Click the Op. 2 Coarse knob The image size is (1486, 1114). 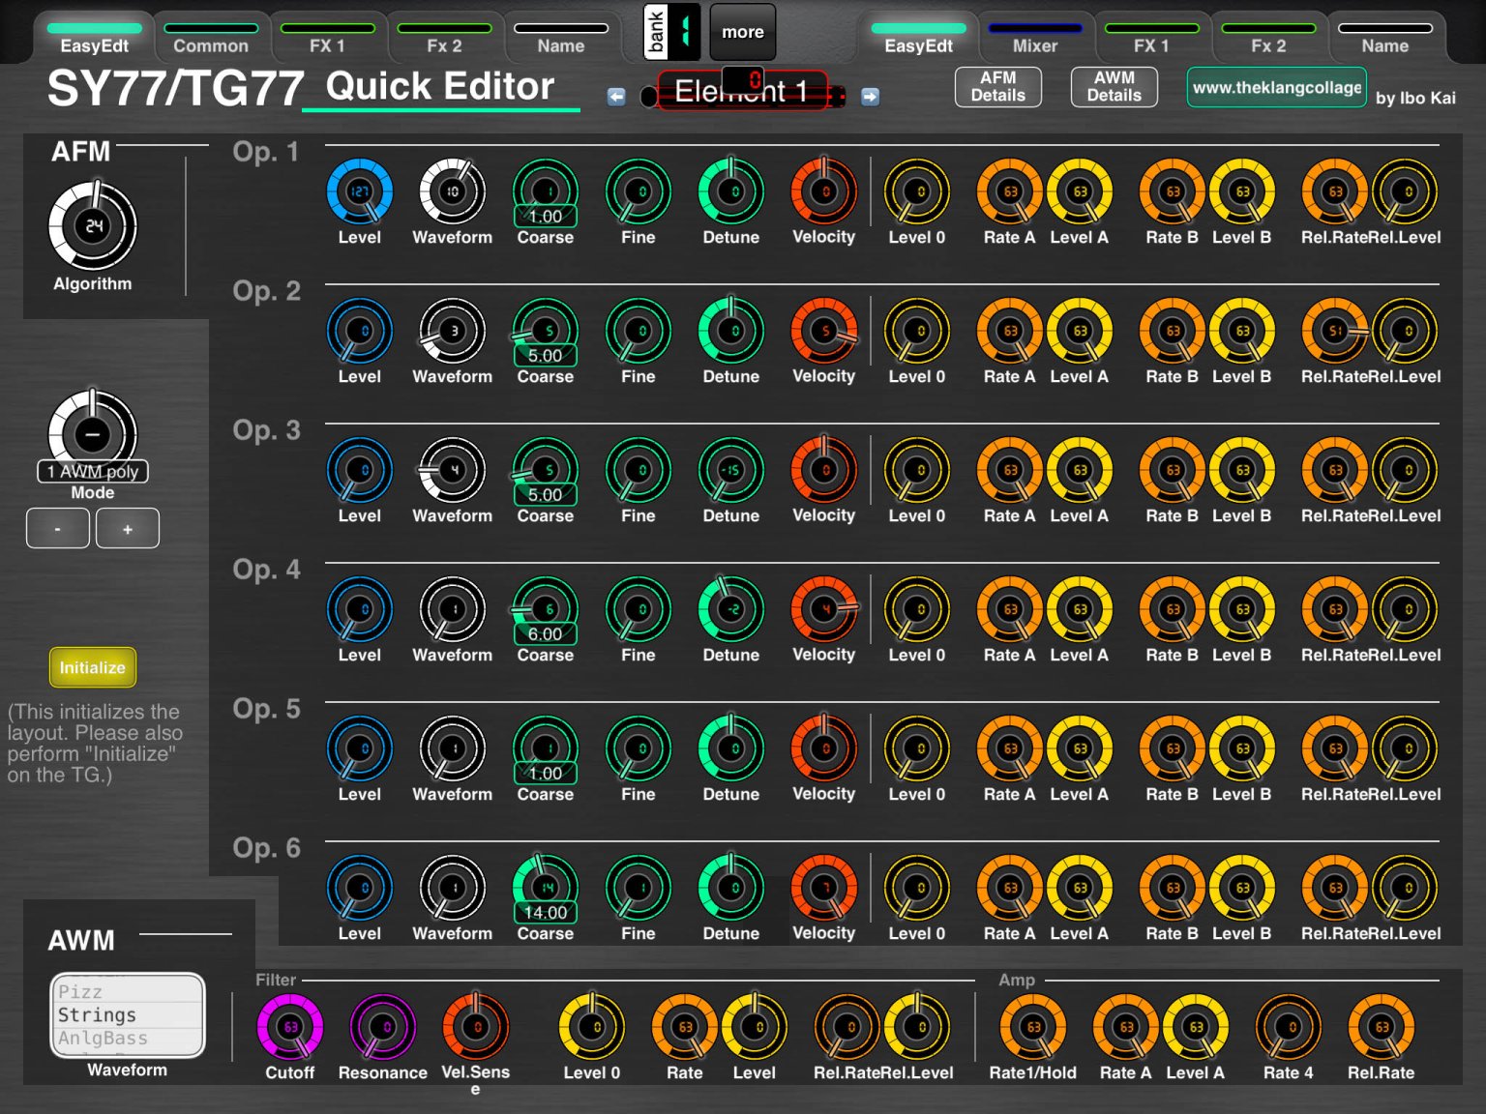coord(546,331)
